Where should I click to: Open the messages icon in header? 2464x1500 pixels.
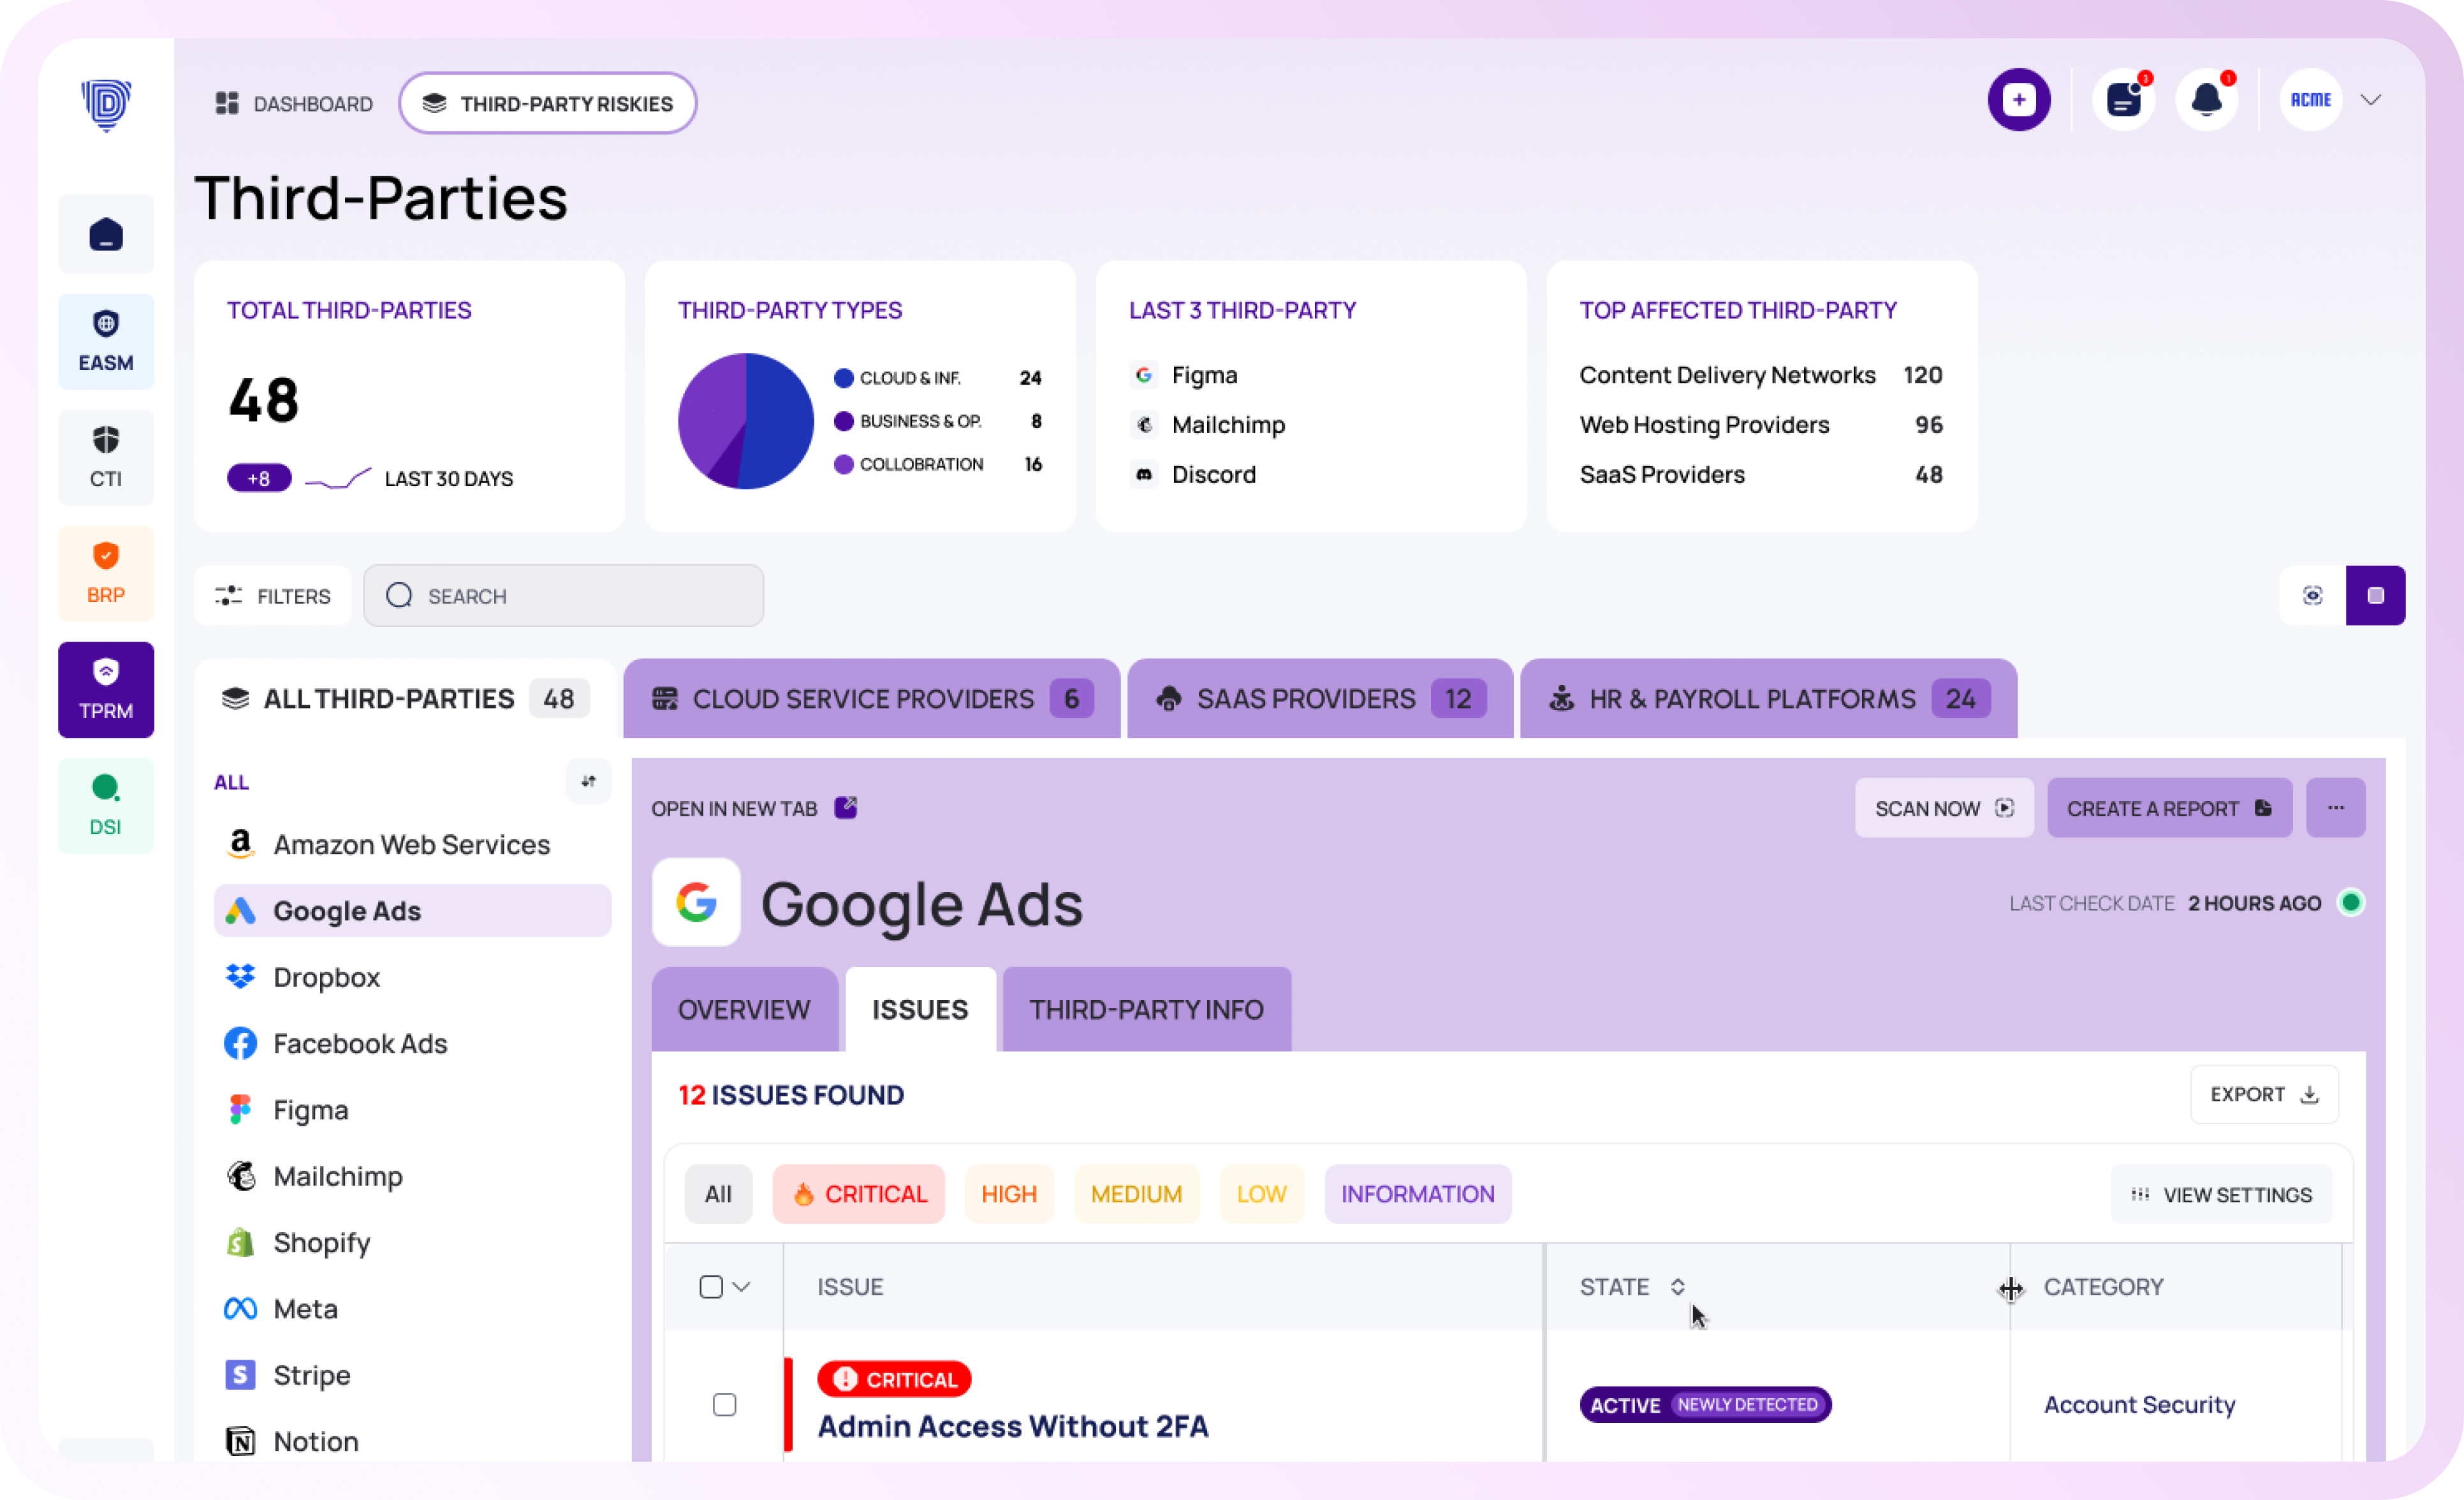tap(2122, 100)
